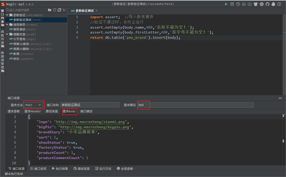Click the cloud upload icon
The height and width of the screenshot is (177, 286).
pos(244,4)
